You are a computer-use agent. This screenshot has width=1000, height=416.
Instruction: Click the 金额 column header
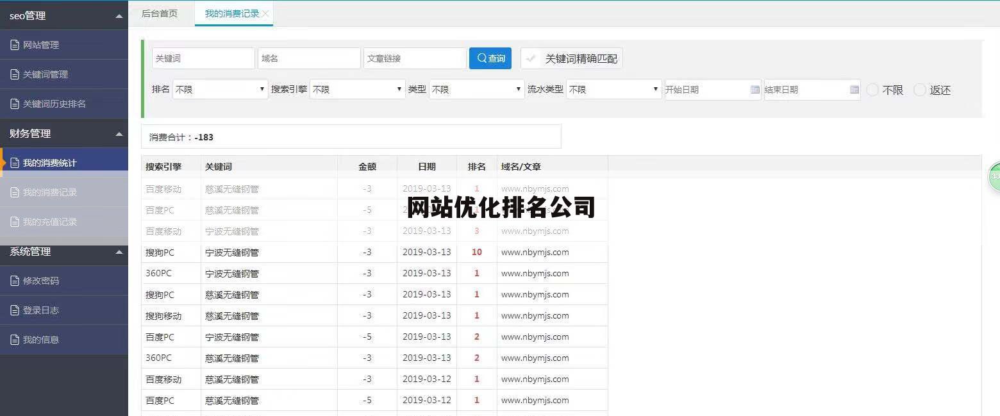[367, 167]
